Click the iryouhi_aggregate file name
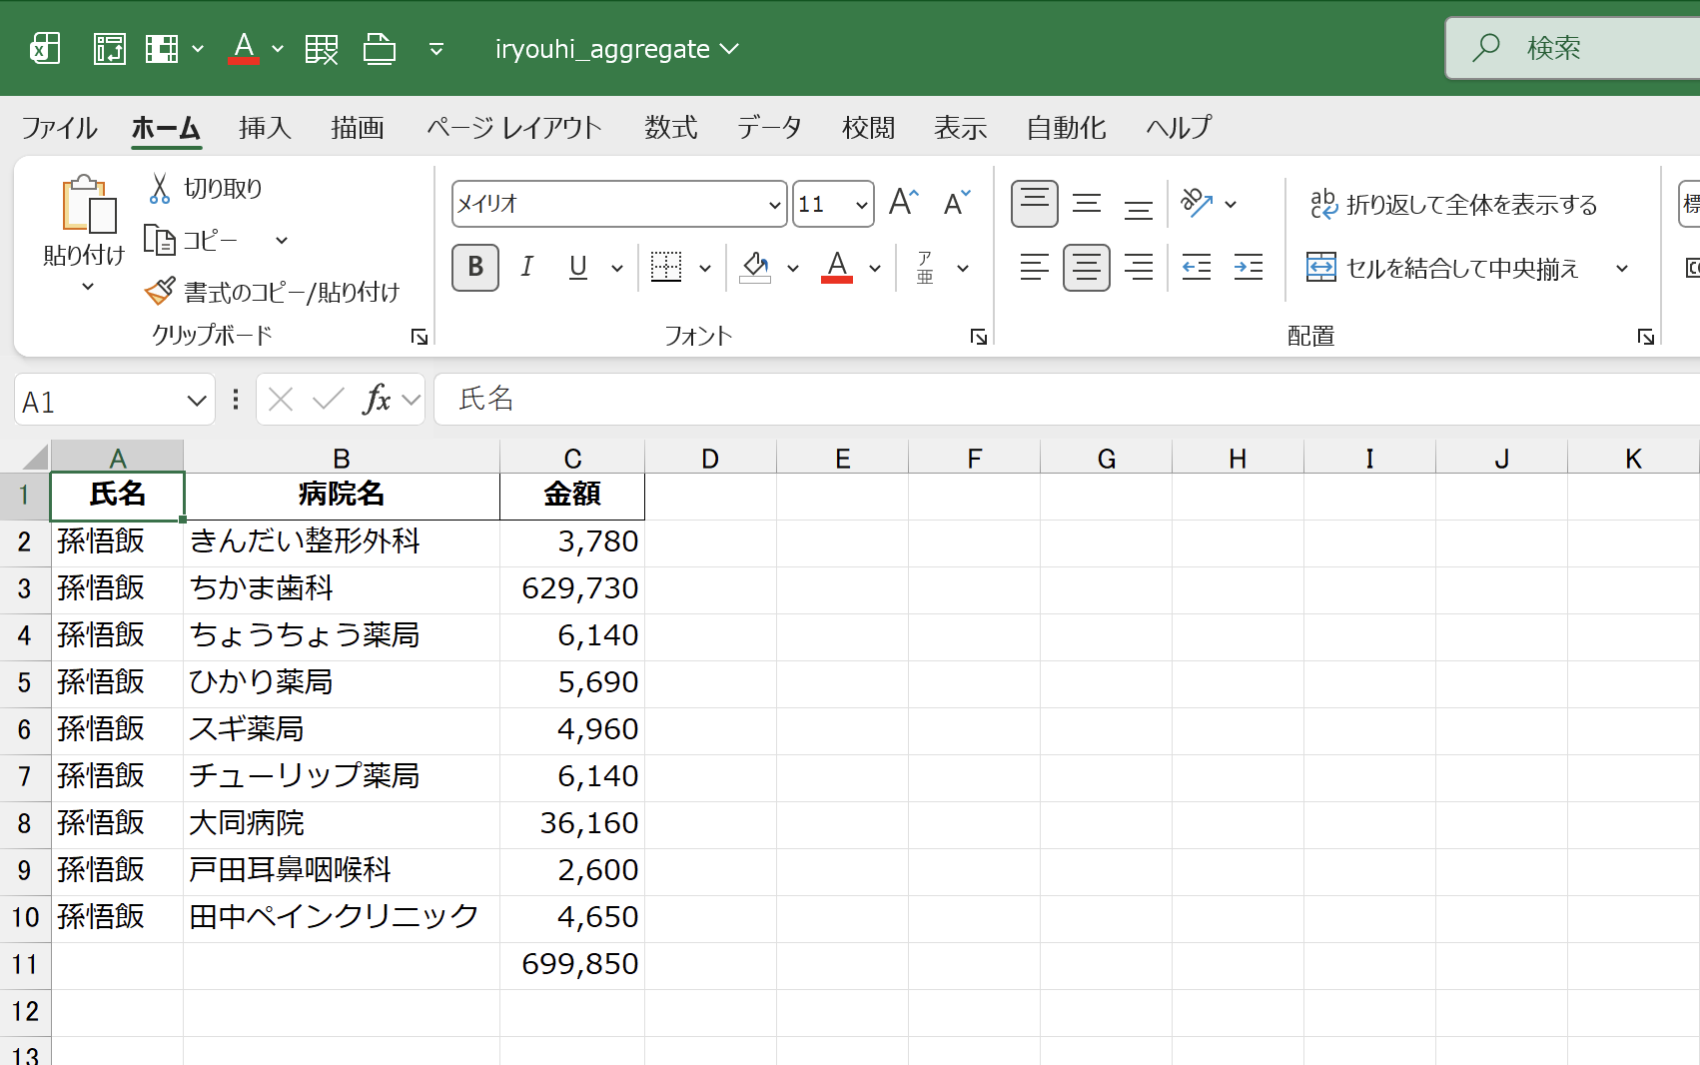The image size is (1700, 1065). tap(602, 49)
